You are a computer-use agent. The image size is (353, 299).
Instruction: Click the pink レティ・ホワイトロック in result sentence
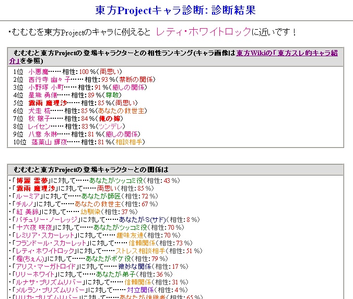203,32
